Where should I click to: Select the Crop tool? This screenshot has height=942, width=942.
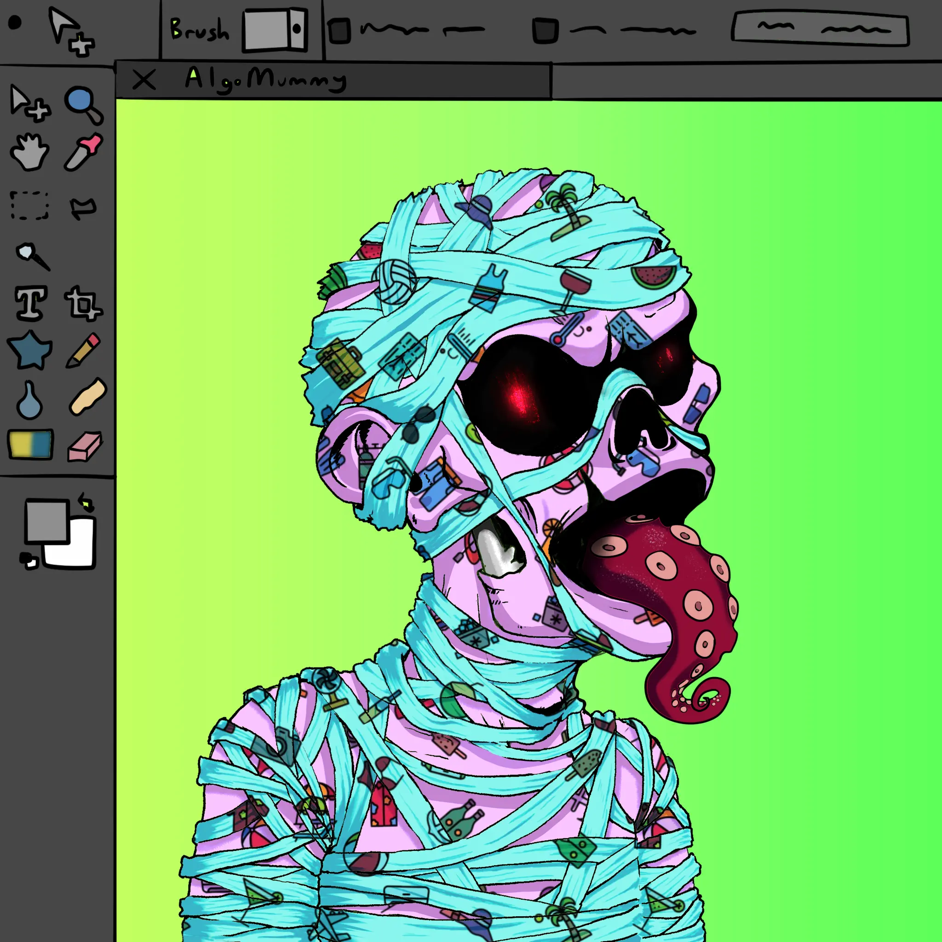(x=83, y=303)
